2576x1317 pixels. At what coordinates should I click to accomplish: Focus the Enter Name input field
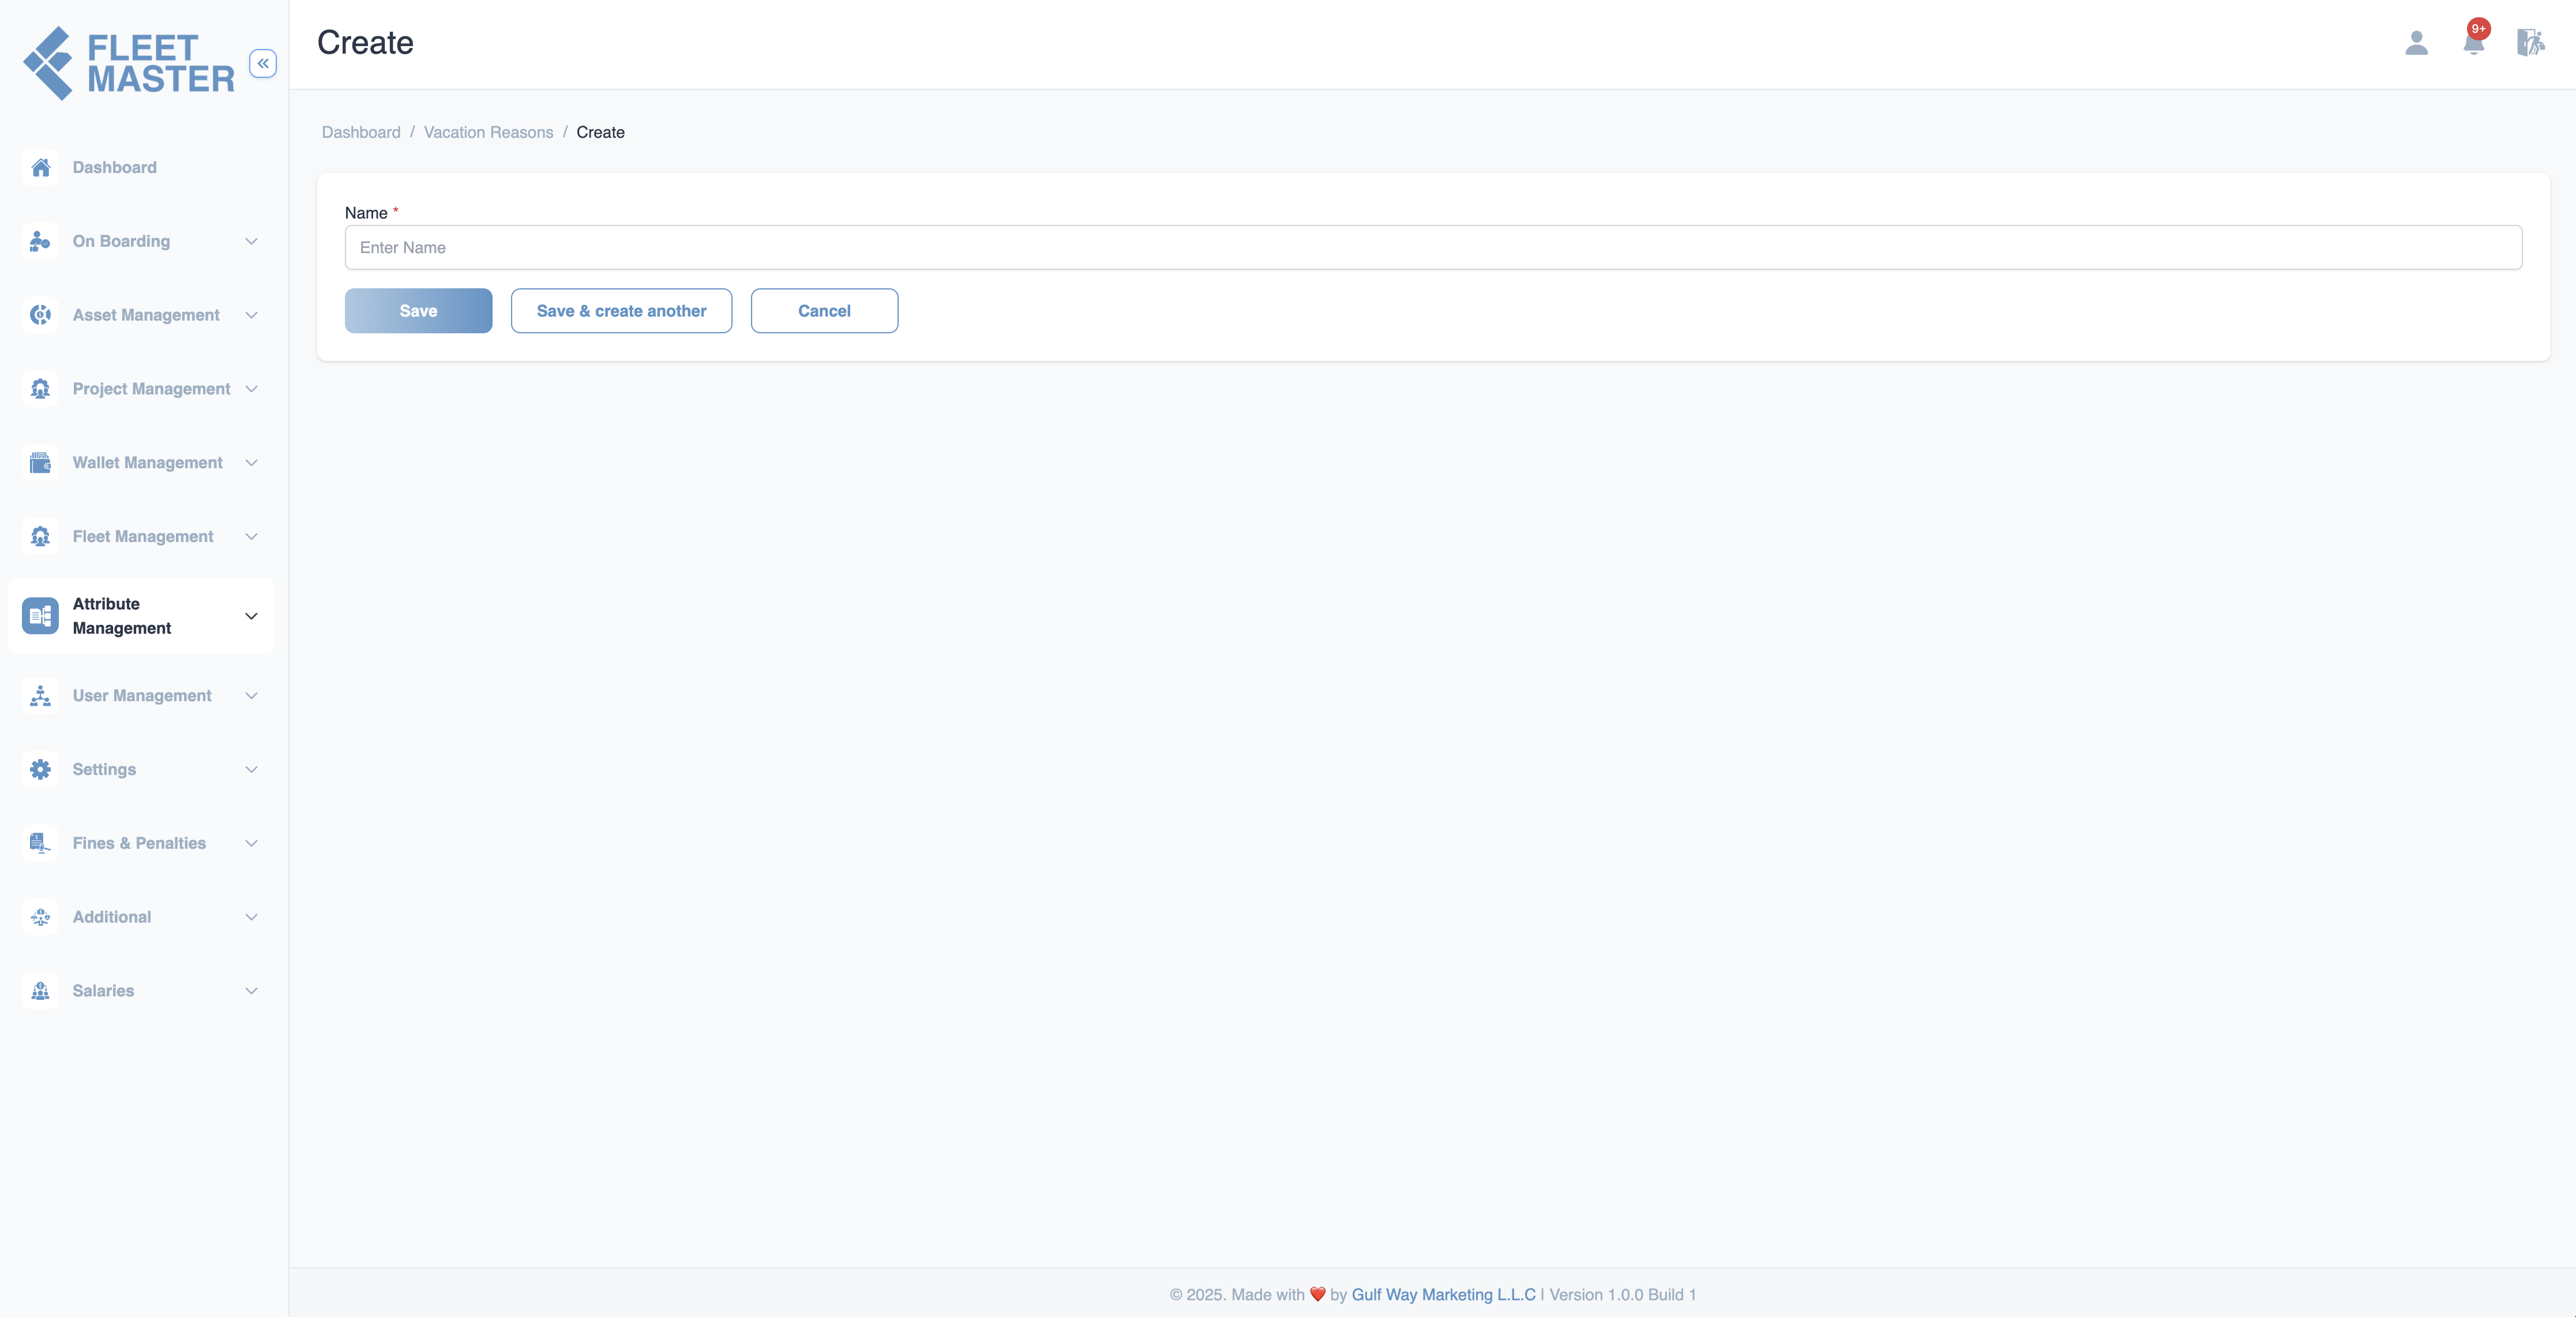1433,247
